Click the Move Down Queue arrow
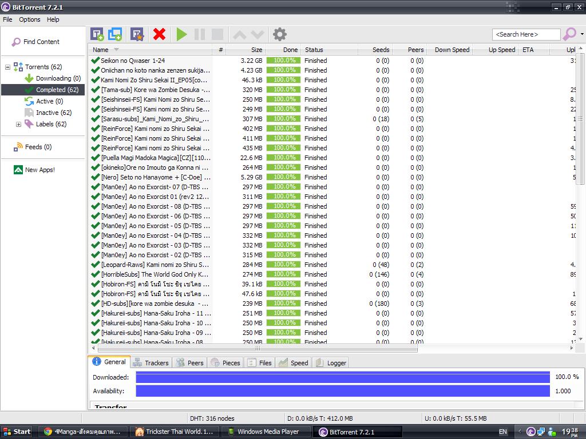The image size is (586, 439). [258, 35]
